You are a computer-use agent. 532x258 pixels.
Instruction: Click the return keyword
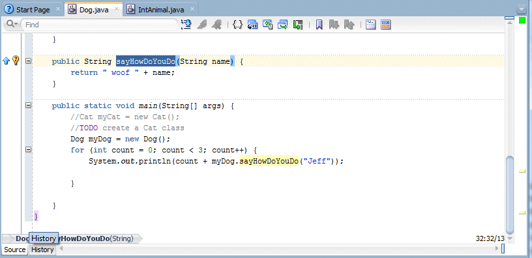tap(84, 72)
